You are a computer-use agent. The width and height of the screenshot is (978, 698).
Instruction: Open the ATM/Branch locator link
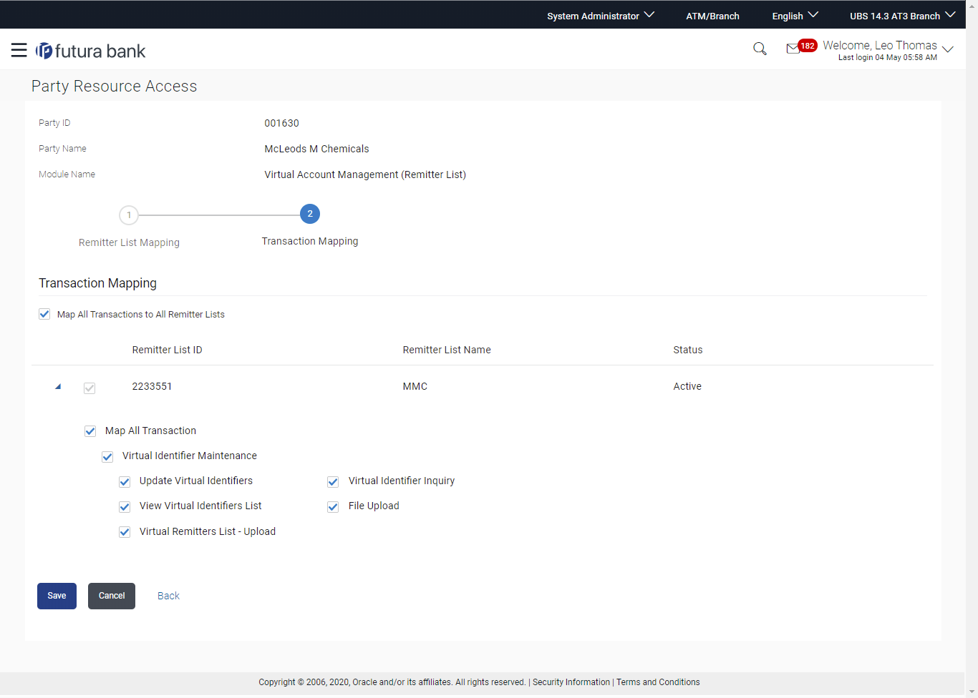coord(712,16)
